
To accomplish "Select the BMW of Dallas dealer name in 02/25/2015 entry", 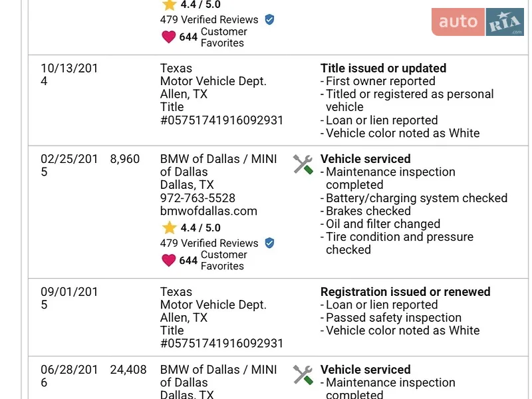I will [219, 165].
